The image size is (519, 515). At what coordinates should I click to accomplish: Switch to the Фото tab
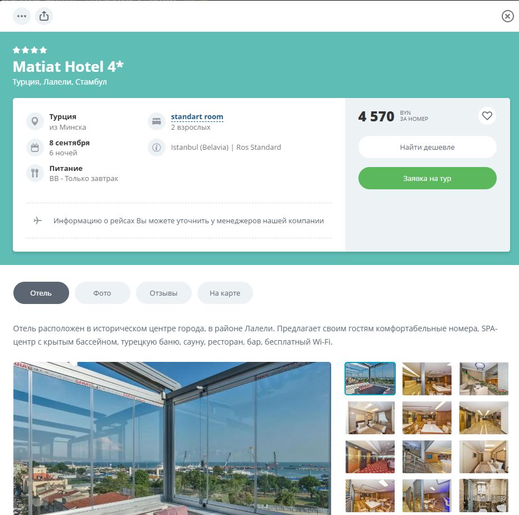(102, 293)
